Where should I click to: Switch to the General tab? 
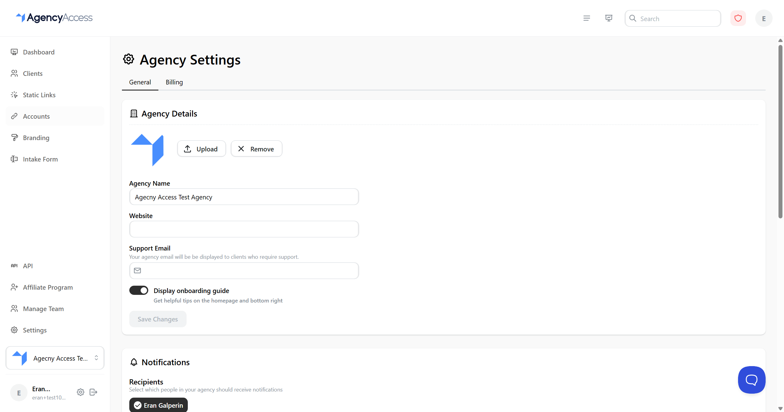pos(140,82)
